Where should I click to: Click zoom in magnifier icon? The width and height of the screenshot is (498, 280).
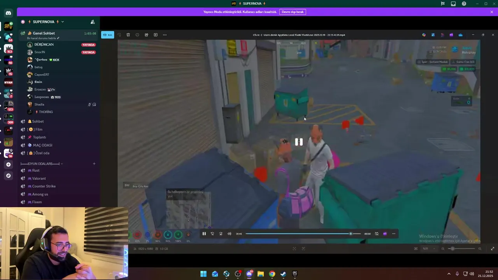480,249
